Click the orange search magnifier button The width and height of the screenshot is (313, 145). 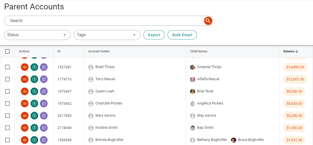tap(208, 21)
